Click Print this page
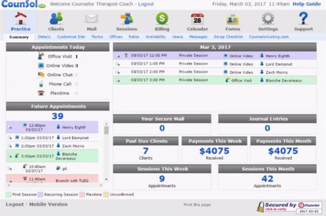The image size is (326, 216). 197,204
